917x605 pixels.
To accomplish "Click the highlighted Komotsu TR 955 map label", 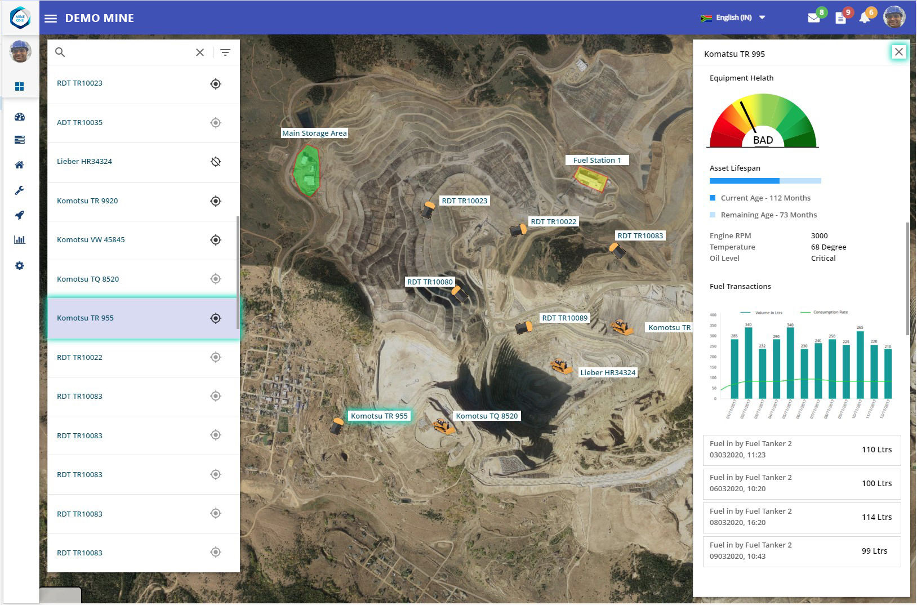I will [x=379, y=416].
